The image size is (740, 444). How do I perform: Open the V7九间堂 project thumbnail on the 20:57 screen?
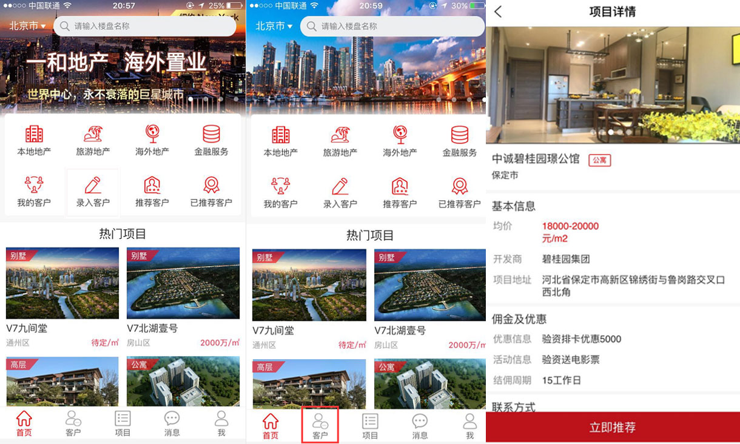62,283
